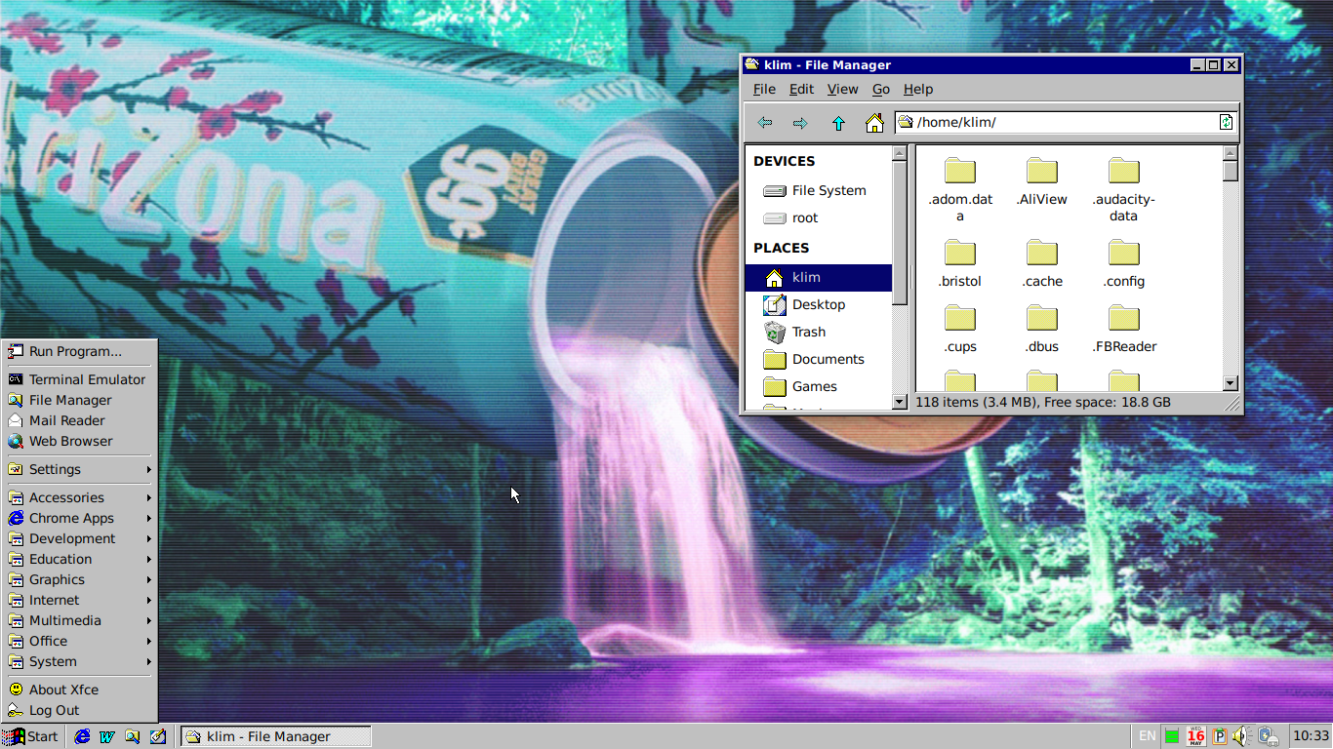The width and height of the screenshot is (1333, 749).
Task: Launch File Manager from the start menu
Action: pyautogui.click(x=80, y=400)
